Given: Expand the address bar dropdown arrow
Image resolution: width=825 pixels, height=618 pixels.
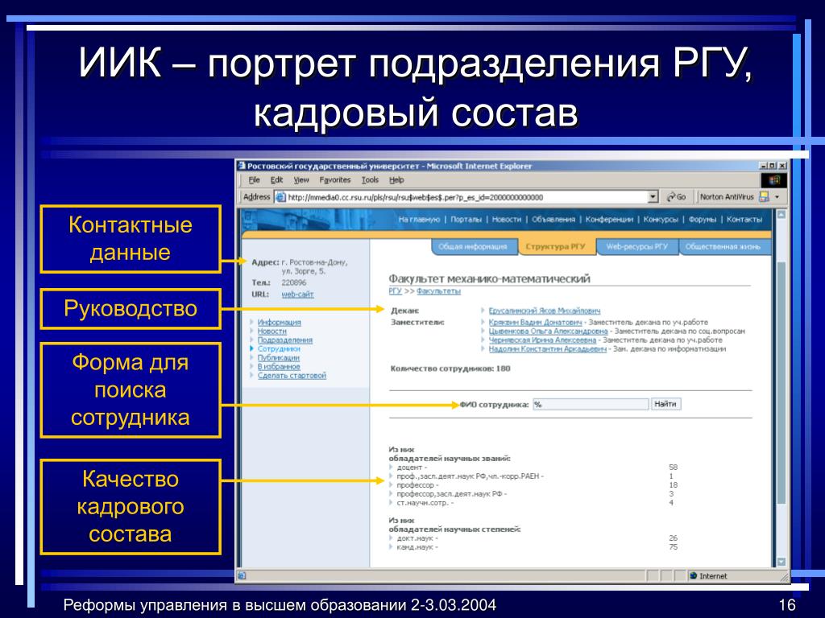Looking at the screenshot, I should click(653, 197).
